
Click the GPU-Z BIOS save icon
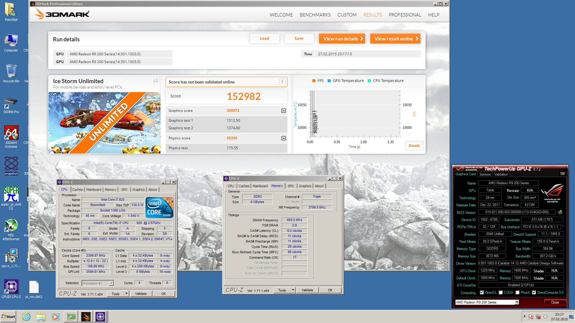560,212
